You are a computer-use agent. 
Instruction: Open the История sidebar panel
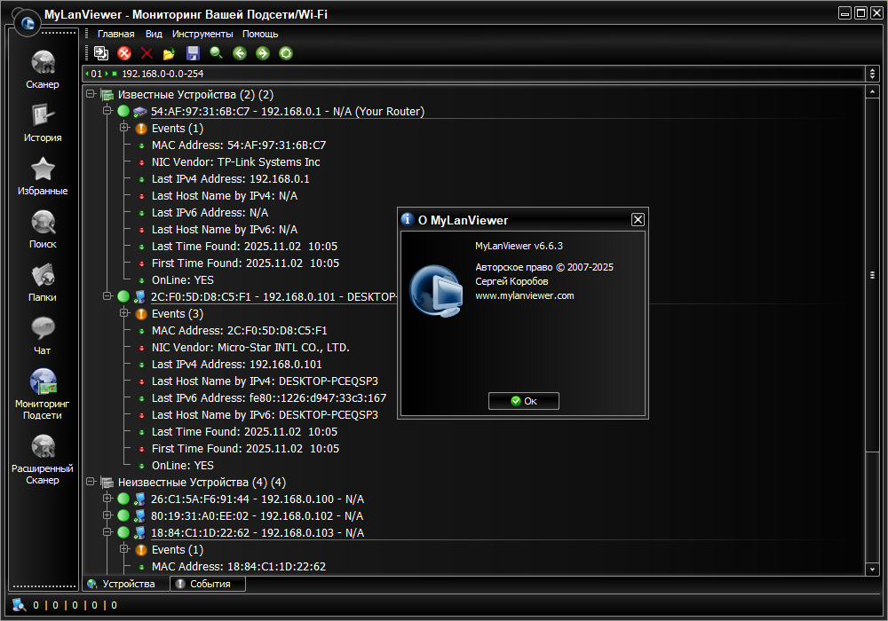43,122
